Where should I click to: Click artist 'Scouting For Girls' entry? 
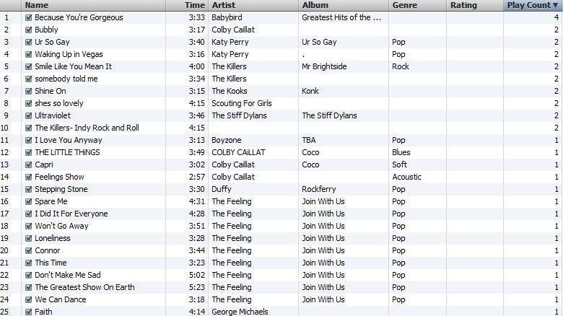click(x=242, y=103)
